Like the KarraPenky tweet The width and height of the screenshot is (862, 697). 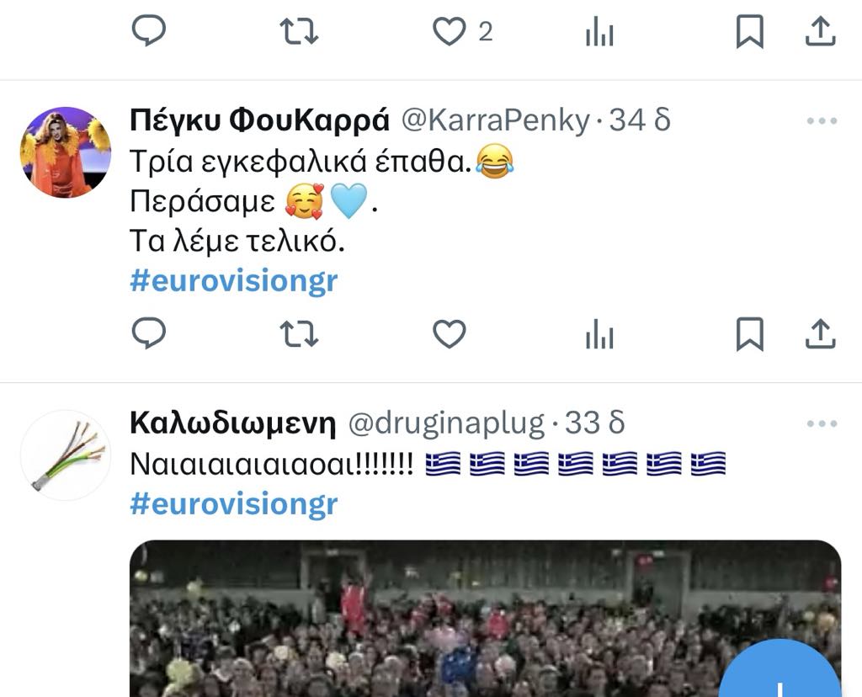pyautogui.click(x=450, y=333)
